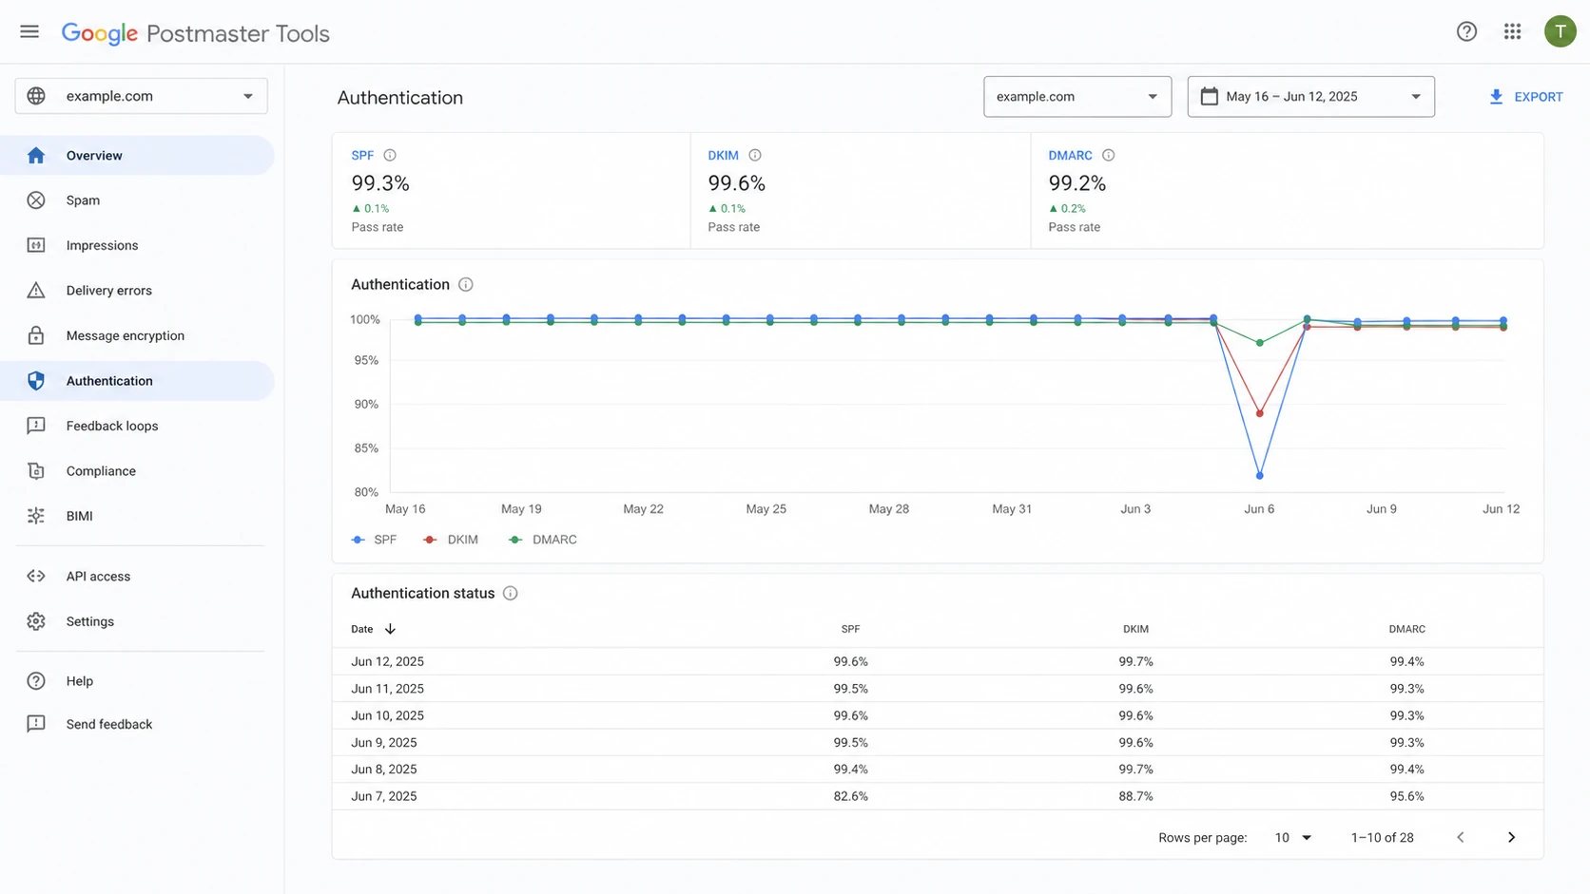The image size is (1590, 894).
Task: Click the Google Postmaster Tools logo
Action: coord(195,33)
